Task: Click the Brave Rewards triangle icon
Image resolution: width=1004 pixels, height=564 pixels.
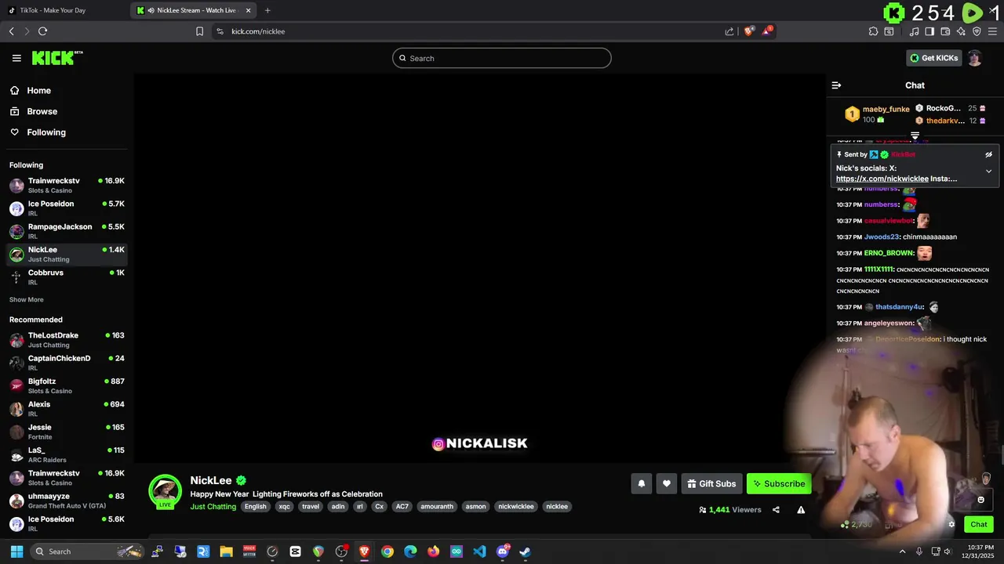Action: pyautogui.click(x=767, y=31)
